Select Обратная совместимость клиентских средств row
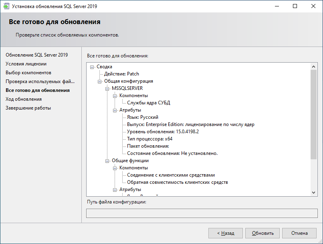This screenshot has height=244, width=323. [178, 182]
